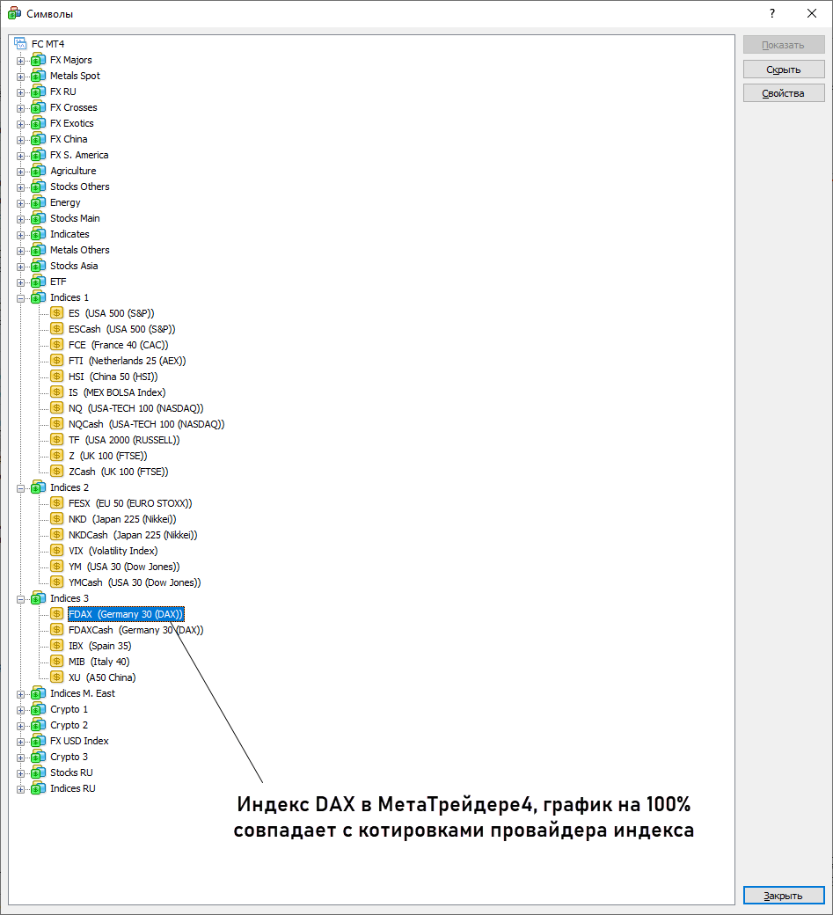Select FDAXCash (Germany 30 (DAX)) symbol
The width and height of the screenshot is (833, 915).
click(x=135, y=630)
